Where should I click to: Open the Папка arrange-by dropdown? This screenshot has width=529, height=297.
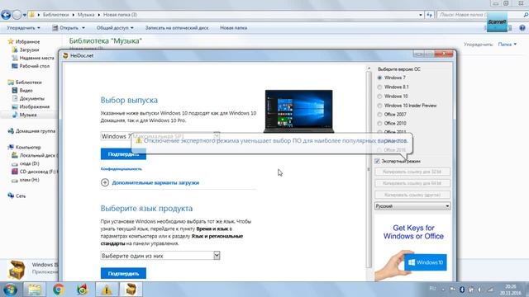tap(507, 45)
